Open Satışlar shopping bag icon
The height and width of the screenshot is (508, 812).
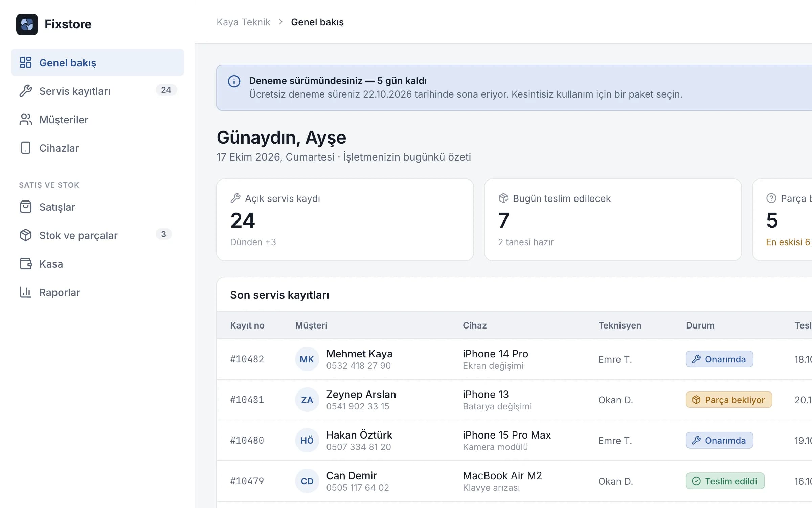[26, 207]
